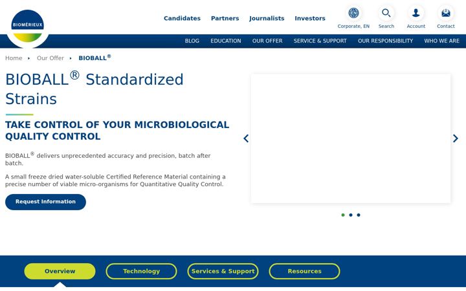This screenshot has width=466, height=291.
Task: Open the Investors link
Action: (310, 18)
